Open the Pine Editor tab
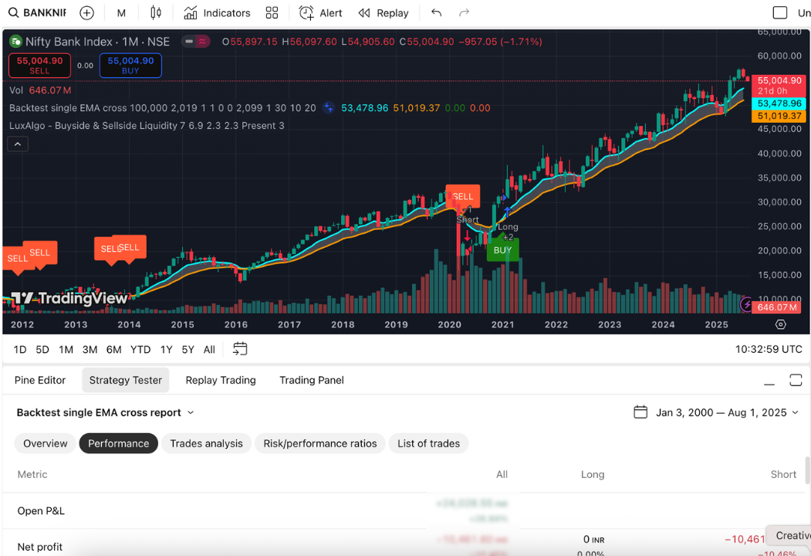811x556 pixels. coord(41,380)
